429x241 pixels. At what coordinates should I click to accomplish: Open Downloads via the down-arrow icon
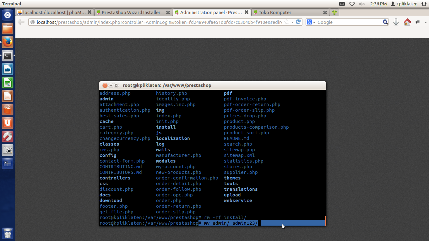tap(396, 22)
